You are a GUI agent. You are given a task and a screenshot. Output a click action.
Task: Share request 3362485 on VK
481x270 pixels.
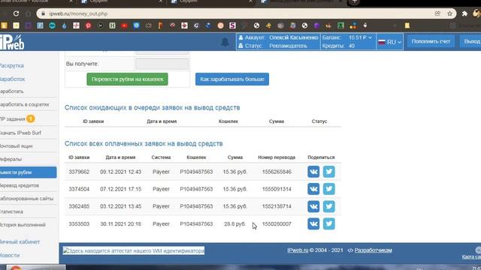pos(313,206)
